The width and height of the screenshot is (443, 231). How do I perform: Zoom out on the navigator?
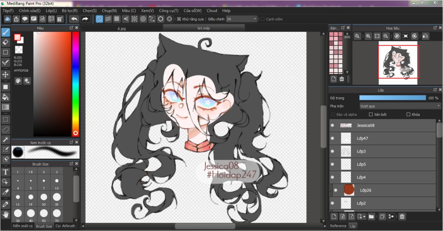click(385, 36)
